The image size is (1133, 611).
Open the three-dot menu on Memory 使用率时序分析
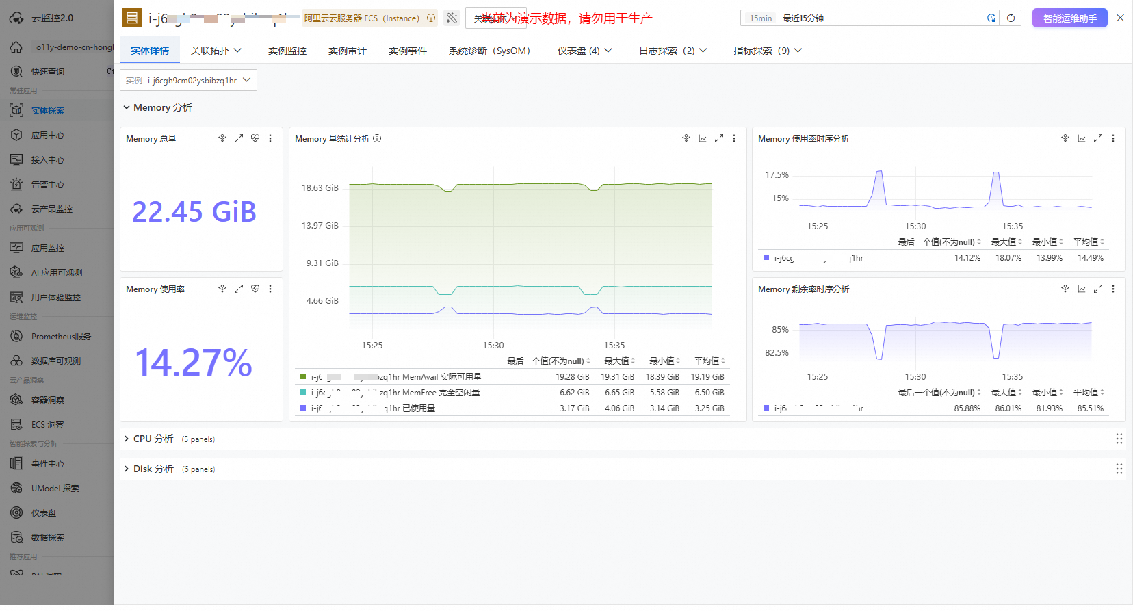coord(1113,139)
